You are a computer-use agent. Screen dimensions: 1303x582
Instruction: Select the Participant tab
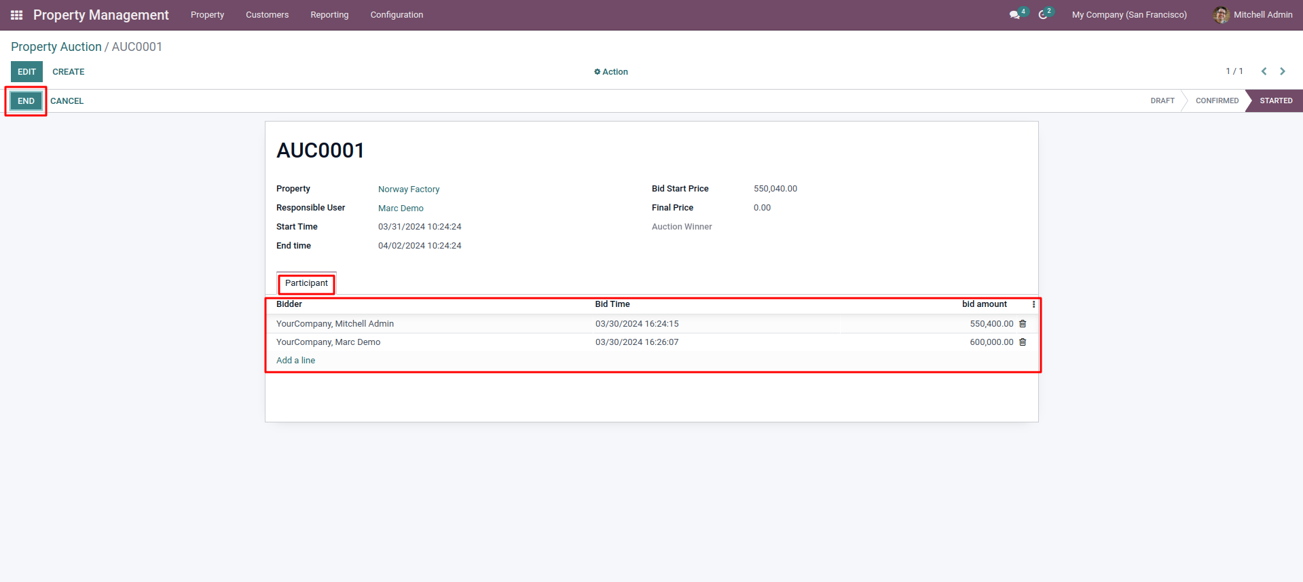(x=306, y=283)
